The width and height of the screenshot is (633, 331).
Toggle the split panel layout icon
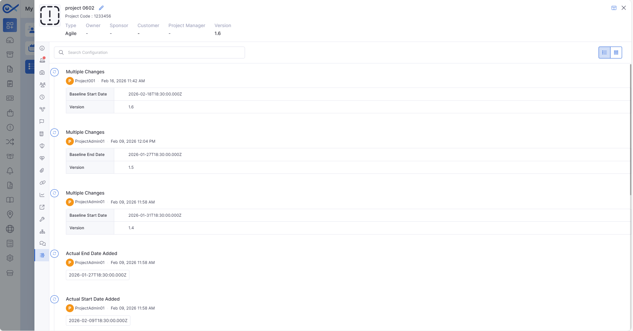614,8
